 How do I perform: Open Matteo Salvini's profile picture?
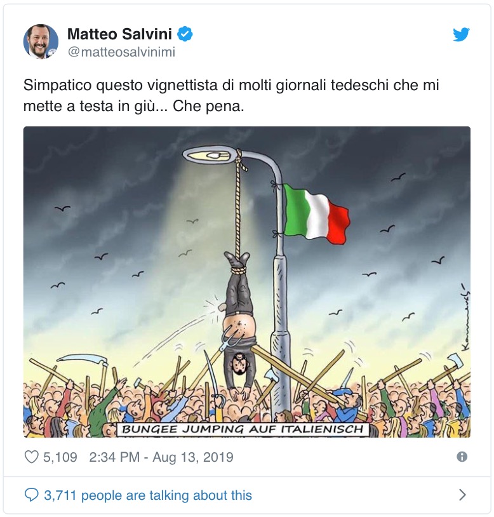point(41,42)
